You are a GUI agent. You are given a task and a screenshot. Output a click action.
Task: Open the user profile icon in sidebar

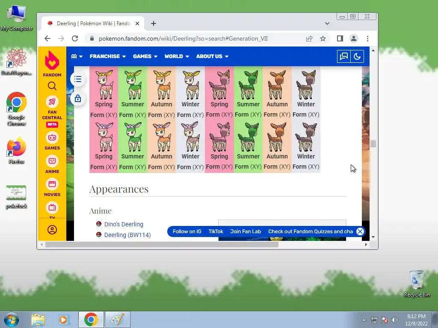point(52,230)
